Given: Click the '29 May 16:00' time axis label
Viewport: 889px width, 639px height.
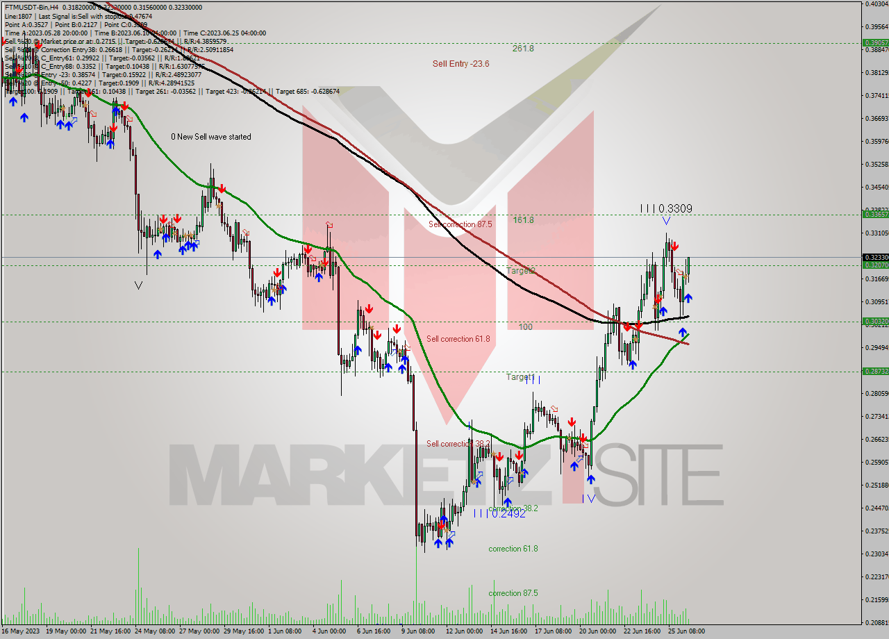Looking at the screenshot, I should click(x=244, y=631).
